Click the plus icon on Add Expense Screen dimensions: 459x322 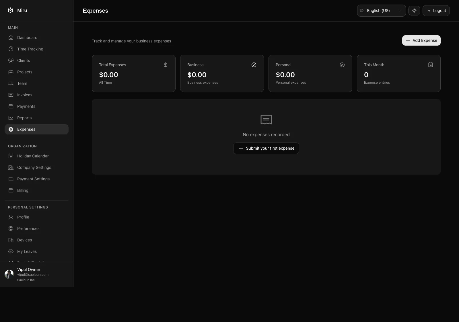(408, 40)
